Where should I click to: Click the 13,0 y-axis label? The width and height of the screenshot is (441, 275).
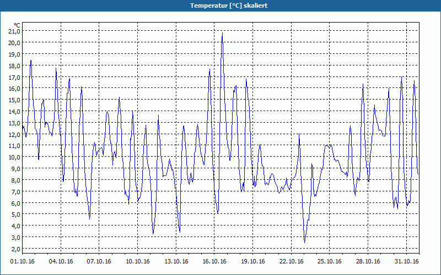click(15, 123)
